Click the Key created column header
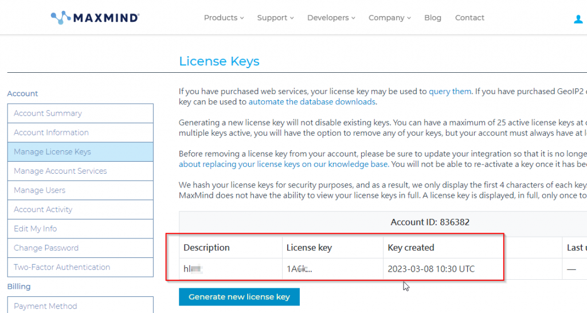This screenshot has width=587, height=313. 472,248
